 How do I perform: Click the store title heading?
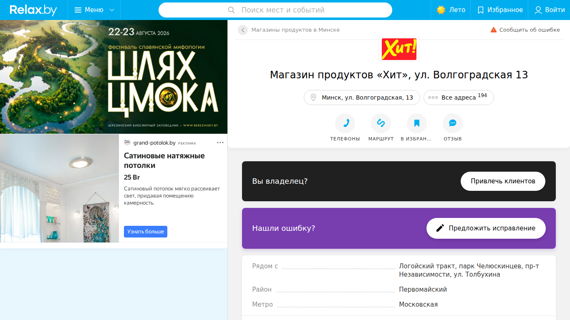point(399,75)
